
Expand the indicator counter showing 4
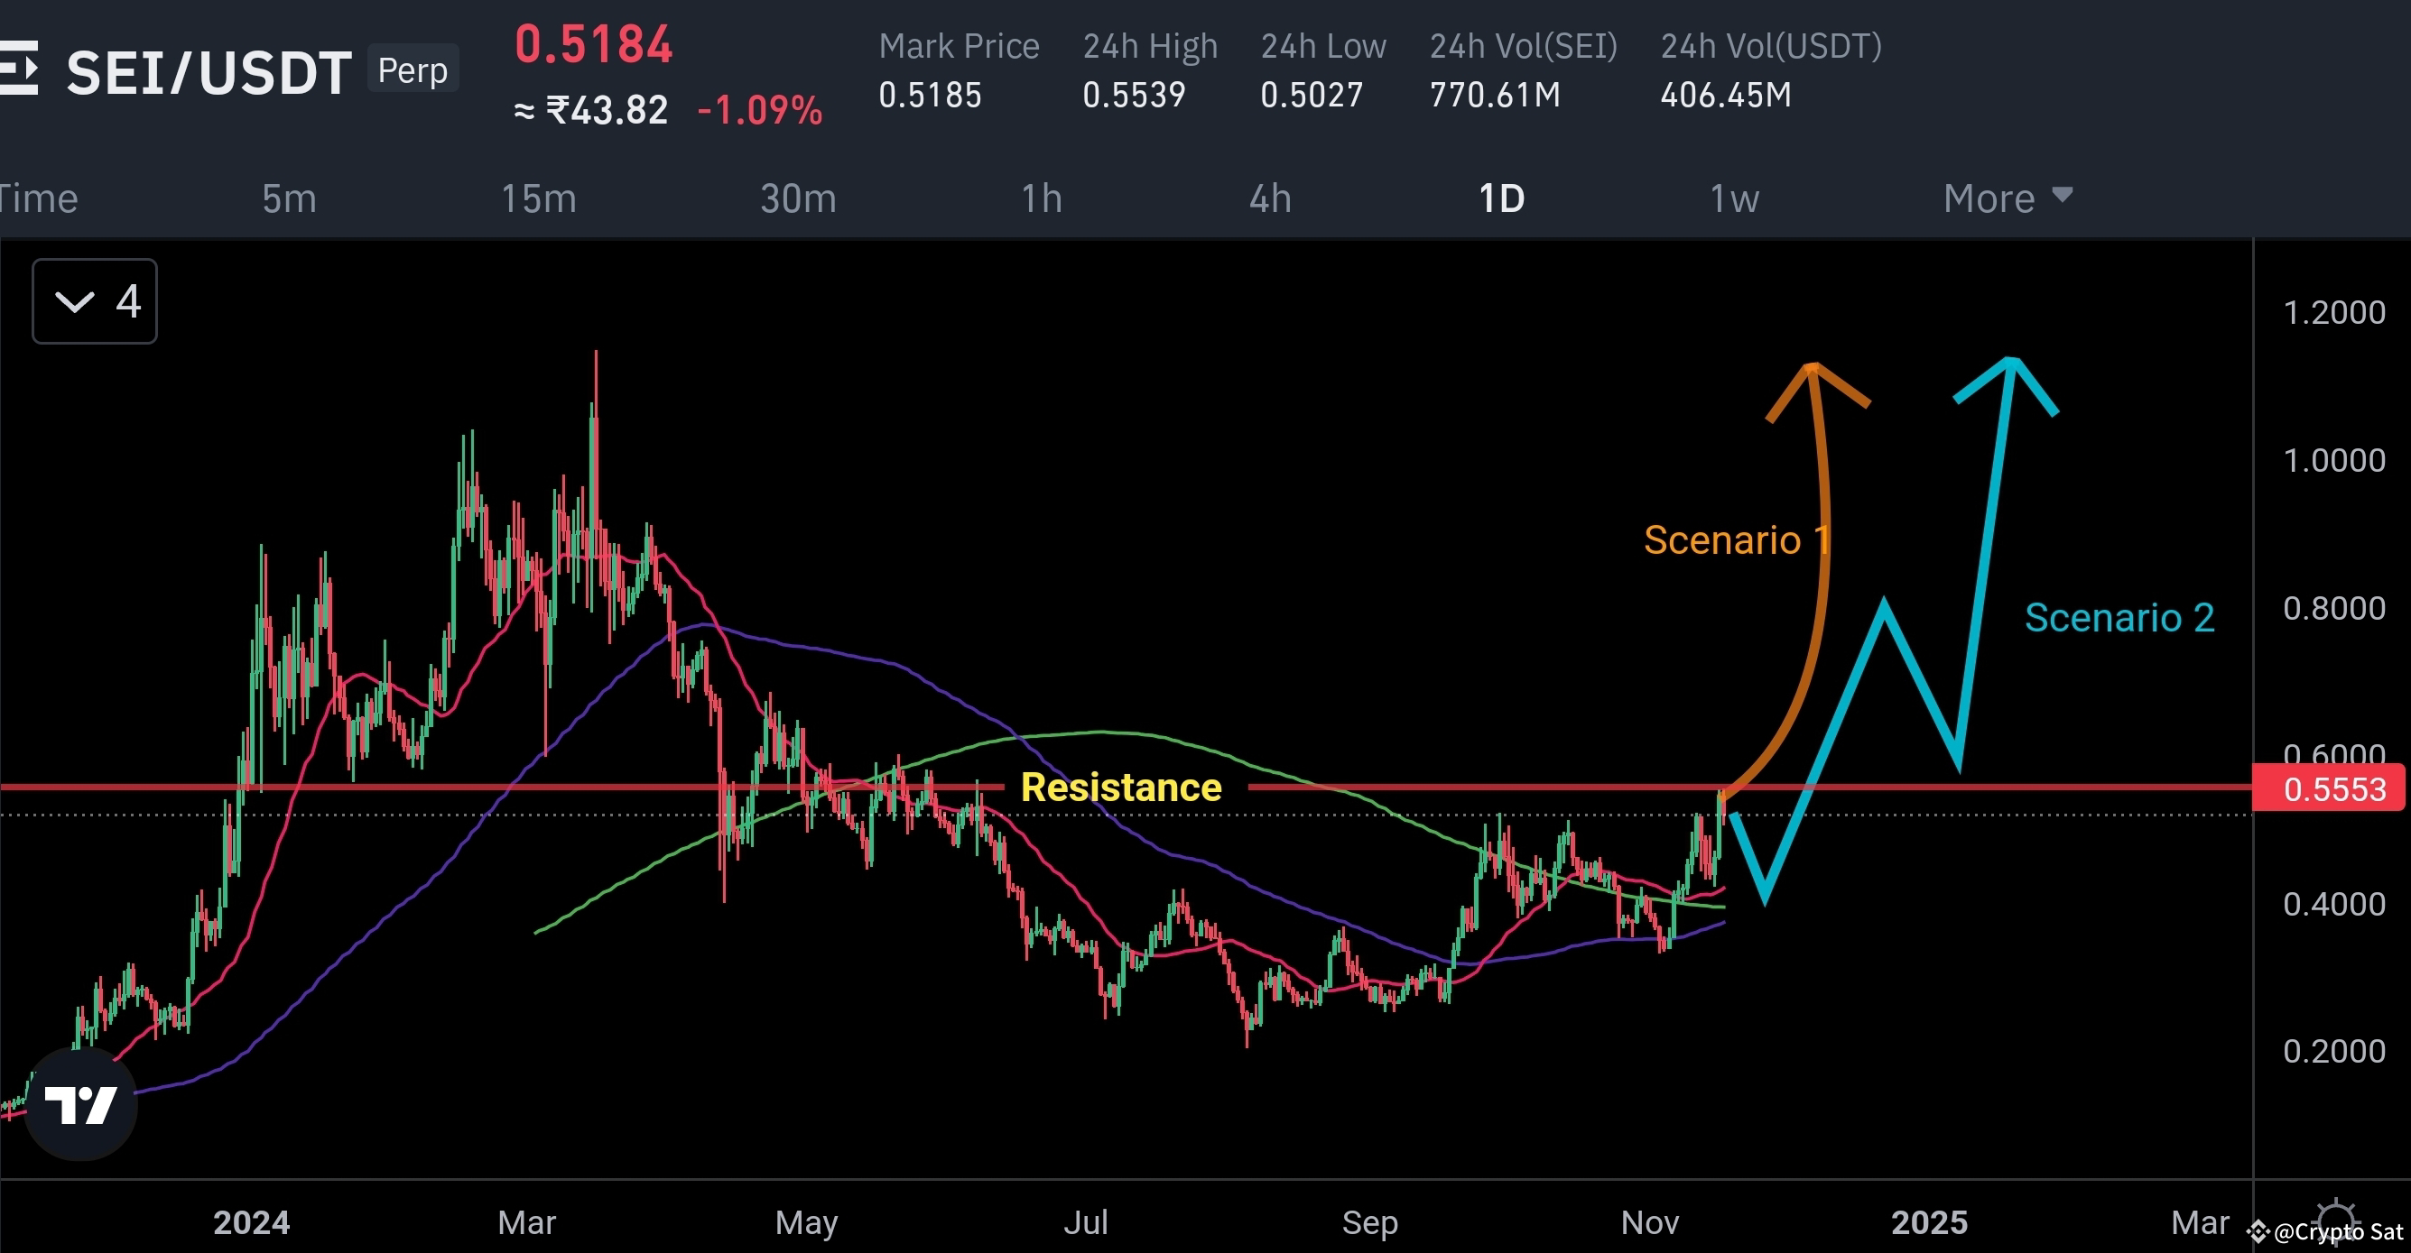point(128,301)
